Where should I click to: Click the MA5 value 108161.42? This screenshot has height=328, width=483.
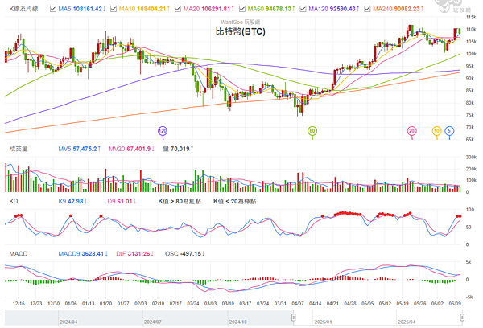click(x=88, y=9)
